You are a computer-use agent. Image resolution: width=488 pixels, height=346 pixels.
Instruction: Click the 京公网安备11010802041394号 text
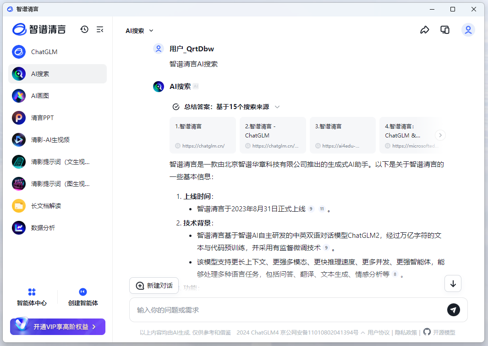coord(319,333)
